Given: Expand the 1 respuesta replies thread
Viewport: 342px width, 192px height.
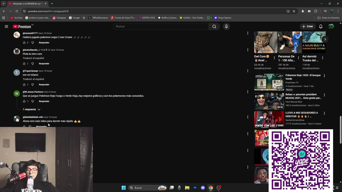Looking at the screenshot, I should (32, 110).
